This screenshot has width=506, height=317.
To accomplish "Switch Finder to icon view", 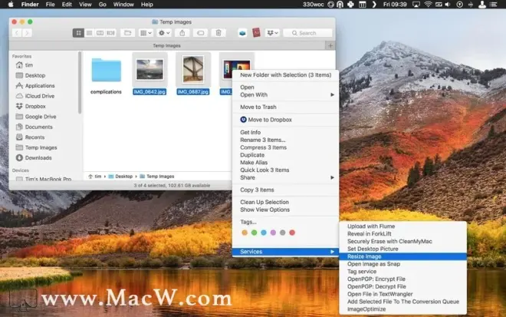I will click(78, 33).
